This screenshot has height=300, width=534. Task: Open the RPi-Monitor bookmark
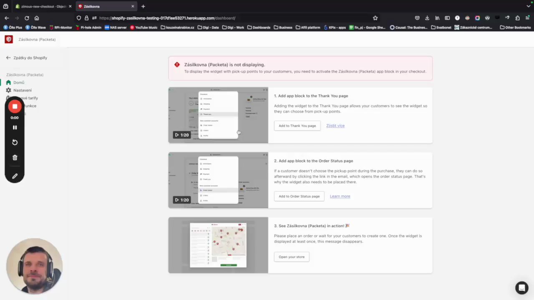tap(61, 27)
